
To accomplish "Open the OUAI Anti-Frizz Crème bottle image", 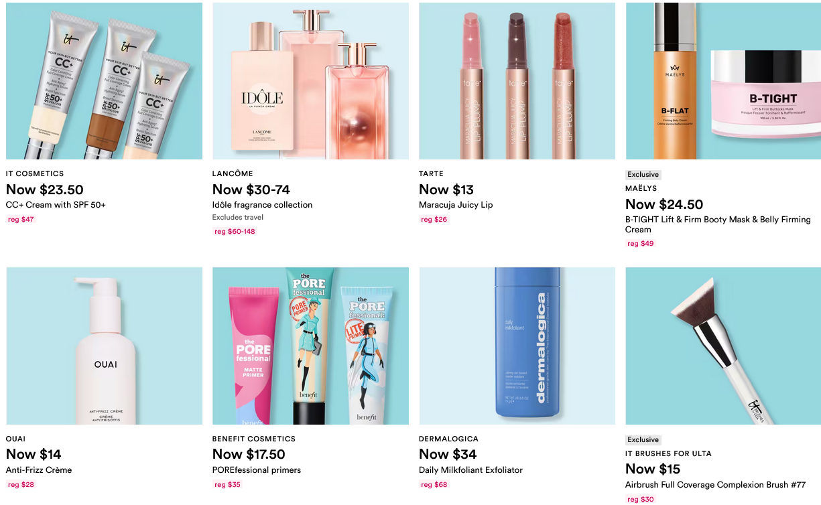I will click(x=104, y=346).
